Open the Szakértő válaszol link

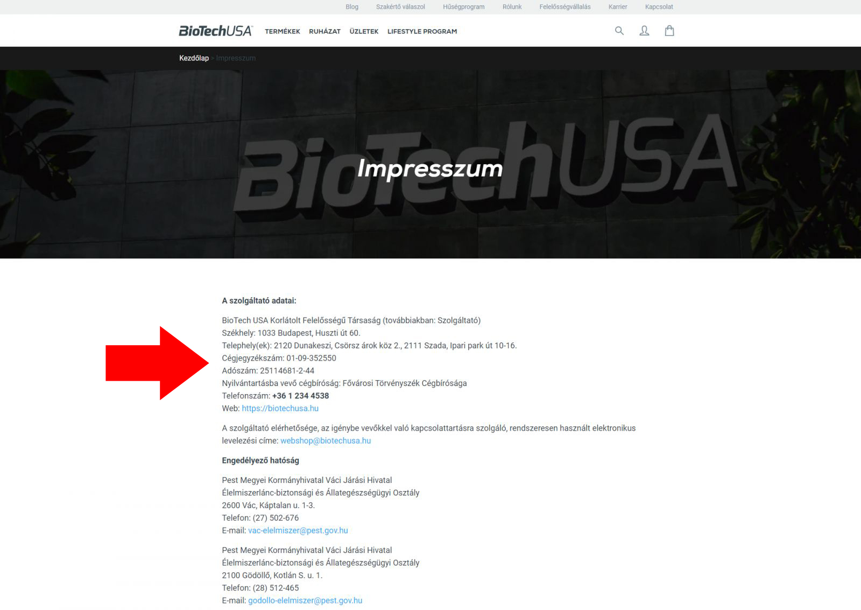coord(400,7)
